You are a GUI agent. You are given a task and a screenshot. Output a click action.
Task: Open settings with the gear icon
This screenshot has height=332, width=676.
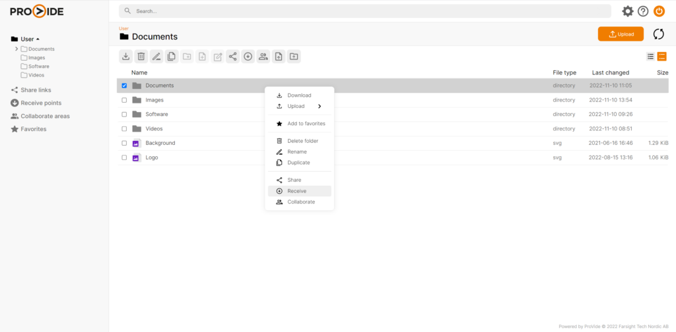[628, 11]
